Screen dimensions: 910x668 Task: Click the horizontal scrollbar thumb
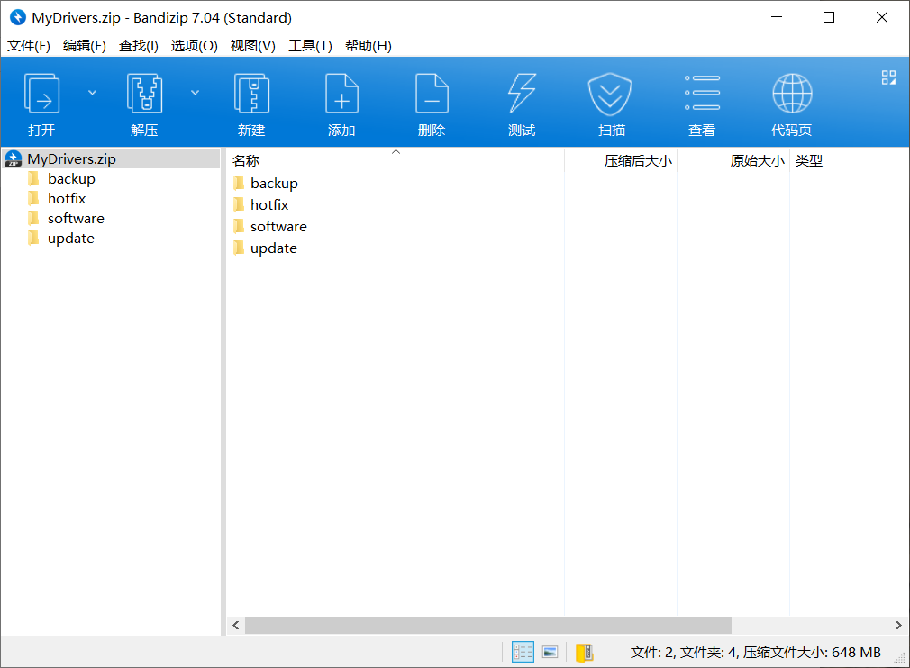click(x=488, y=625)
